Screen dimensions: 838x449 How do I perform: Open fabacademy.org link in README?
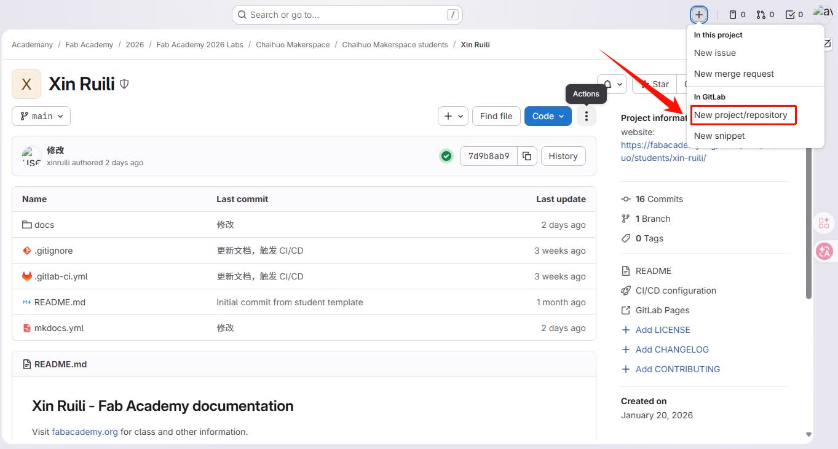[85, 432]
